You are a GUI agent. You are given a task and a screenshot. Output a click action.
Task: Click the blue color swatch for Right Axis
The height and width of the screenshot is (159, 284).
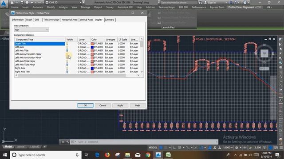tap(92, 68)
